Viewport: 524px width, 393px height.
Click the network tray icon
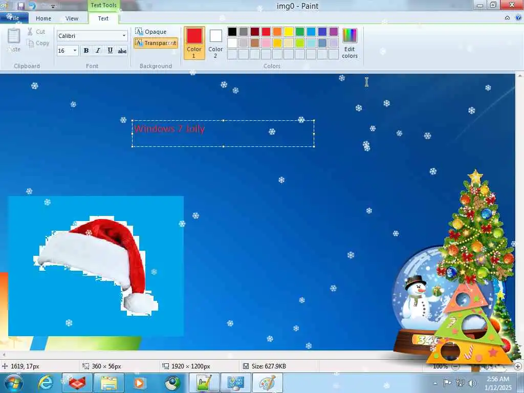[x=460, y=383]
